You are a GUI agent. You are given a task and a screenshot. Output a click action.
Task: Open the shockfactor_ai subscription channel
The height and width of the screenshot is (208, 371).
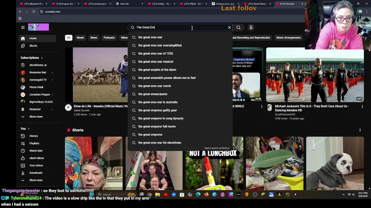[x=38, y=65]
